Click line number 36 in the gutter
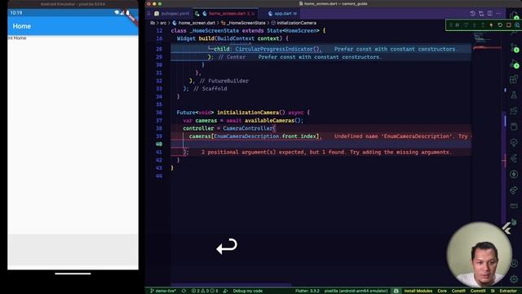The width and height of the screenshot is (522, 294). click(159, 113)
